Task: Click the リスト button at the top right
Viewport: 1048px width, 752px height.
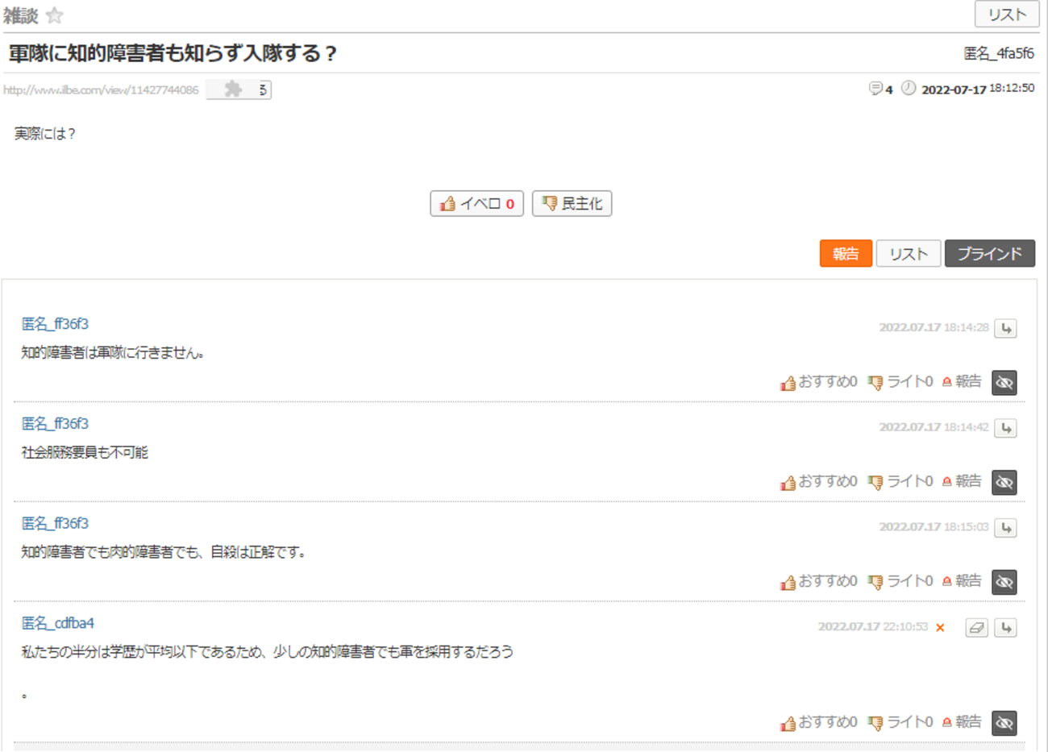Action: click(x=1007, y=15)
